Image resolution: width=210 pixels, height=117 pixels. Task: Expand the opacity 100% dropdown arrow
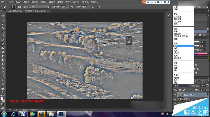pos(68,7)
